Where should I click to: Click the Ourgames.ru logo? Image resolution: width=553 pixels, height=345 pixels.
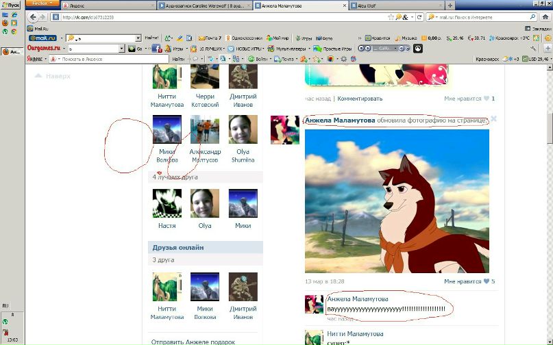44,48
